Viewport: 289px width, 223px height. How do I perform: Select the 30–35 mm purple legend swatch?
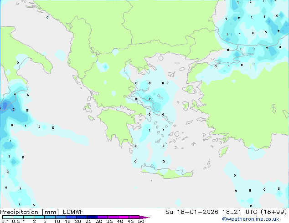[103, 217]
